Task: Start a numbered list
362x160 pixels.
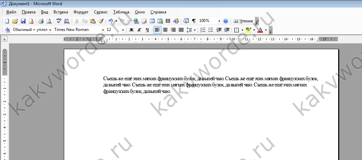Action: pyautogui.click(x=203, y=30)
